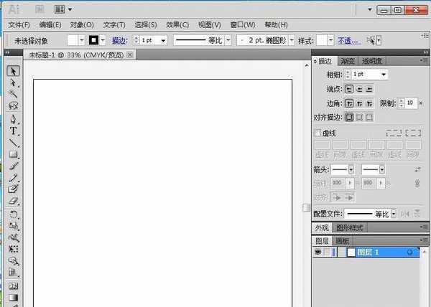Open the 效果(C) menu
The width and height of the screenshot is (431, 307).
point(177,24)
